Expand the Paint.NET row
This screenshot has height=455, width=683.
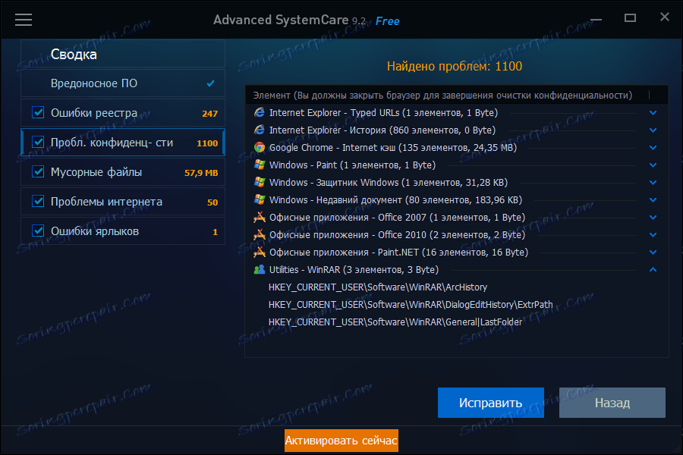pos(653,252)
